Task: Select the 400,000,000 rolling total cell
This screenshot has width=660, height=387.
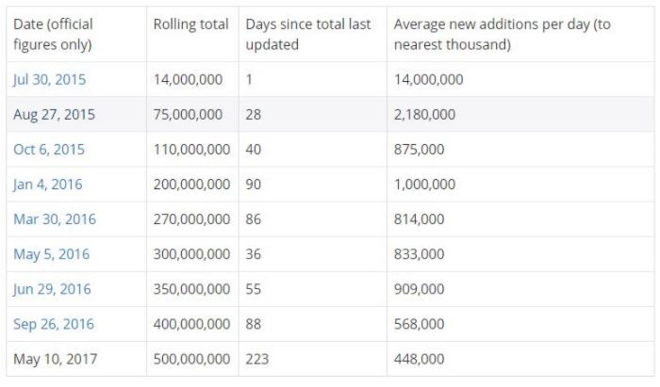Action: 191,324
